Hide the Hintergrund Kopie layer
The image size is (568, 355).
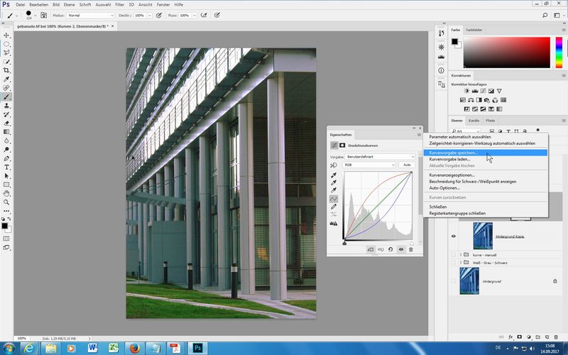[454, 236]
